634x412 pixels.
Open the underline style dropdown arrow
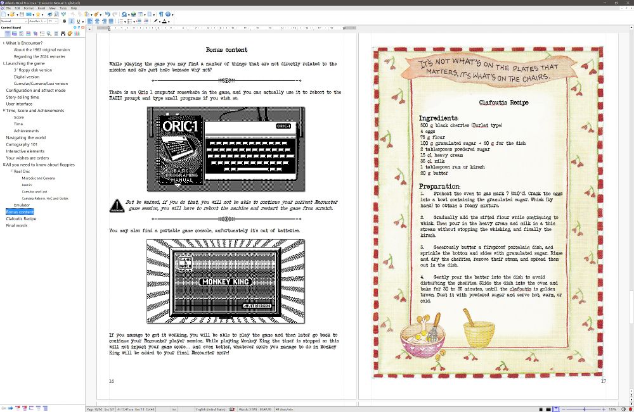tap(83, 22)
